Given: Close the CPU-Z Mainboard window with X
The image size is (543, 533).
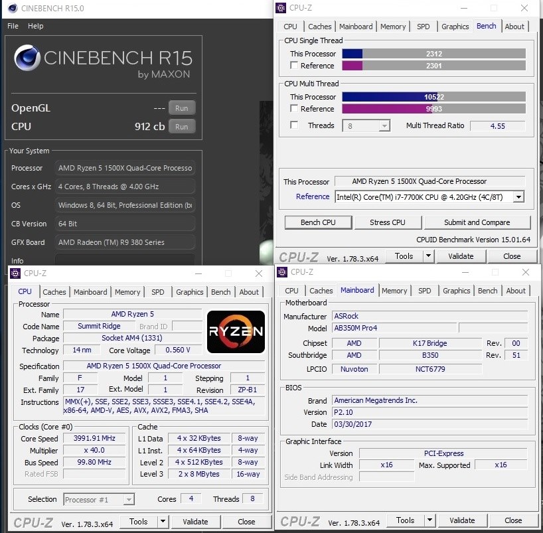Looking at the screenshot, I should [x=525, y=272].
